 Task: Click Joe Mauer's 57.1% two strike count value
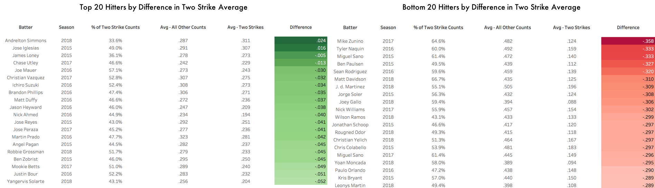[x=115, y=70]
